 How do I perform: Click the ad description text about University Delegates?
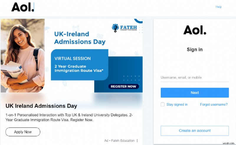click(x=69, y=117)
